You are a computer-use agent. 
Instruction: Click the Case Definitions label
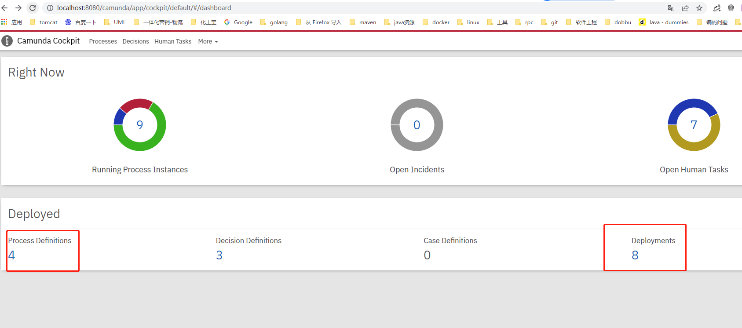[x=450, y=241]
